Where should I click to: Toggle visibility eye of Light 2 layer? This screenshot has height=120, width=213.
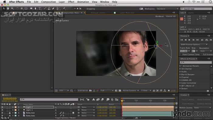[x=2, y=107]
